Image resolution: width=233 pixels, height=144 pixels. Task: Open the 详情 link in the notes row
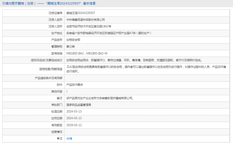tap(69, 138)
